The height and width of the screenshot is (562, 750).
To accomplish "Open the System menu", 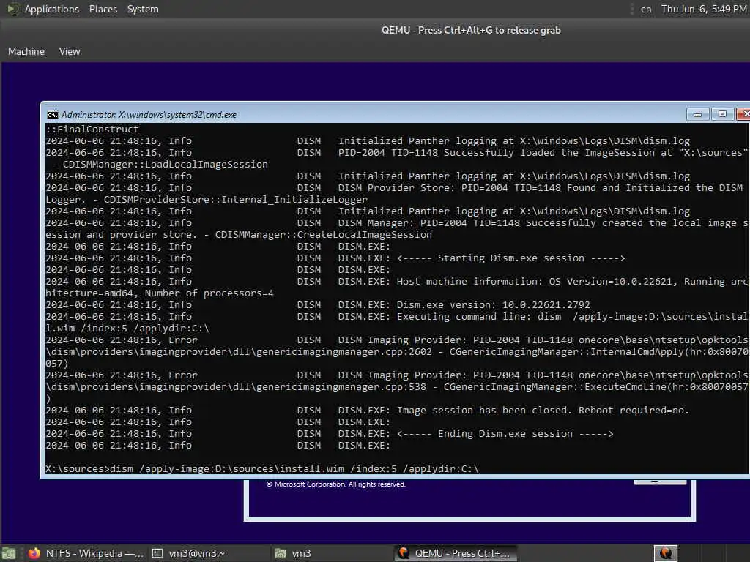I will point(143,9).
